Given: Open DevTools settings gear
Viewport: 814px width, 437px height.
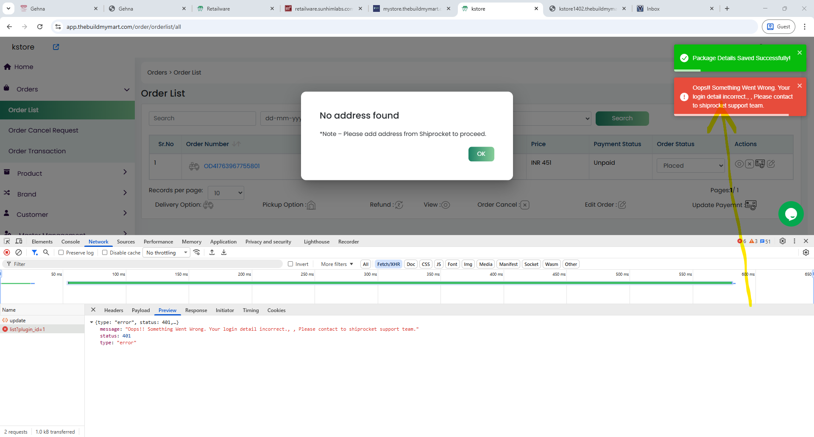Looking at the screenshot, I should (x=783, y=241).
